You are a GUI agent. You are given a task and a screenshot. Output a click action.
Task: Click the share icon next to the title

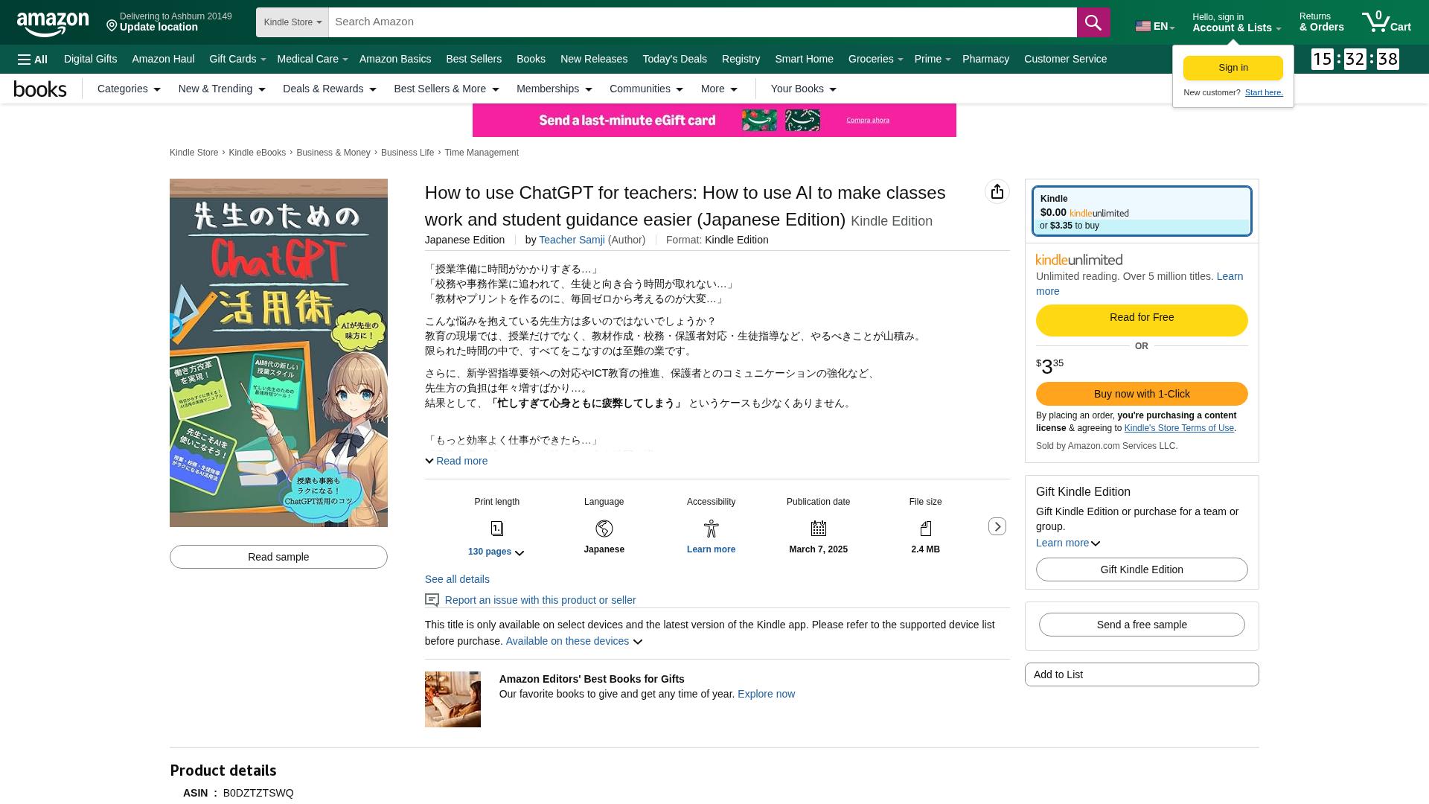(997, 191)
